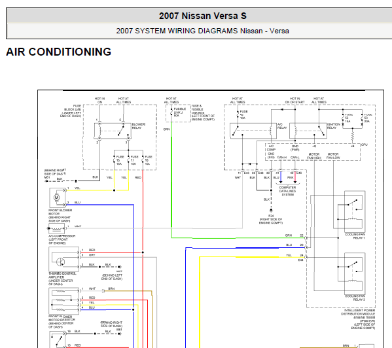Click the CPU label

tap(365, 145)
